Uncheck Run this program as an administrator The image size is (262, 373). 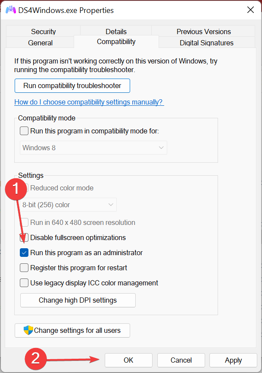24,253
